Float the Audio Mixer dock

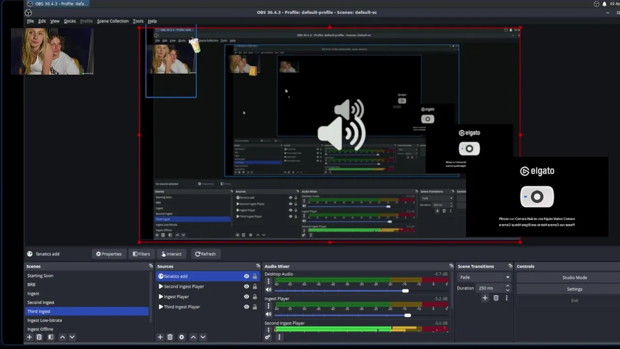pos(451,266)
